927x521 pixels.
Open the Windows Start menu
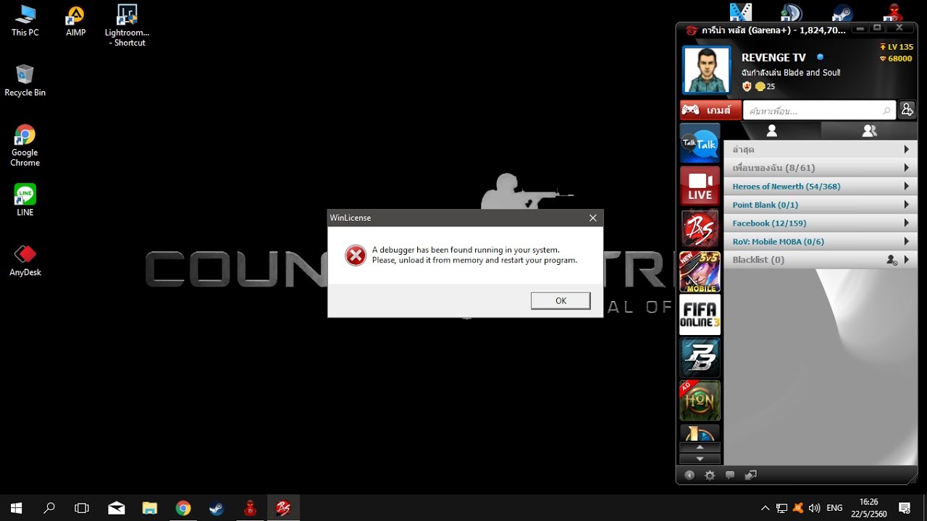click(16, 508)
